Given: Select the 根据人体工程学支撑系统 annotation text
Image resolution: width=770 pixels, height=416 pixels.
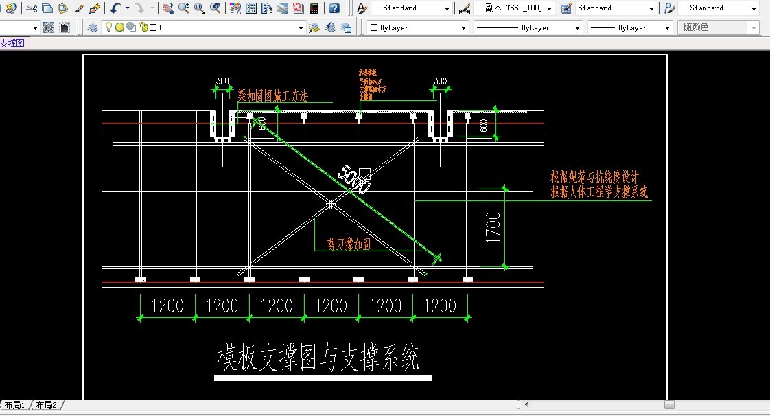Looking at the screenshot, I should 599,192.
